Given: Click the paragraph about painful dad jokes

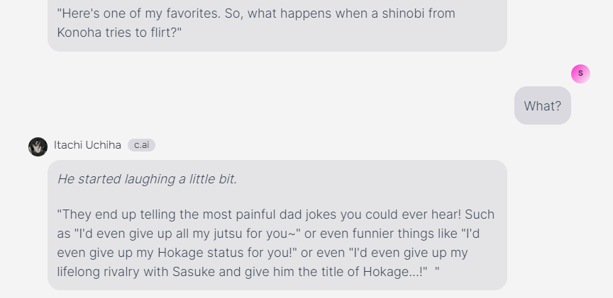Looking at the screenshot, I should (275, 243).
